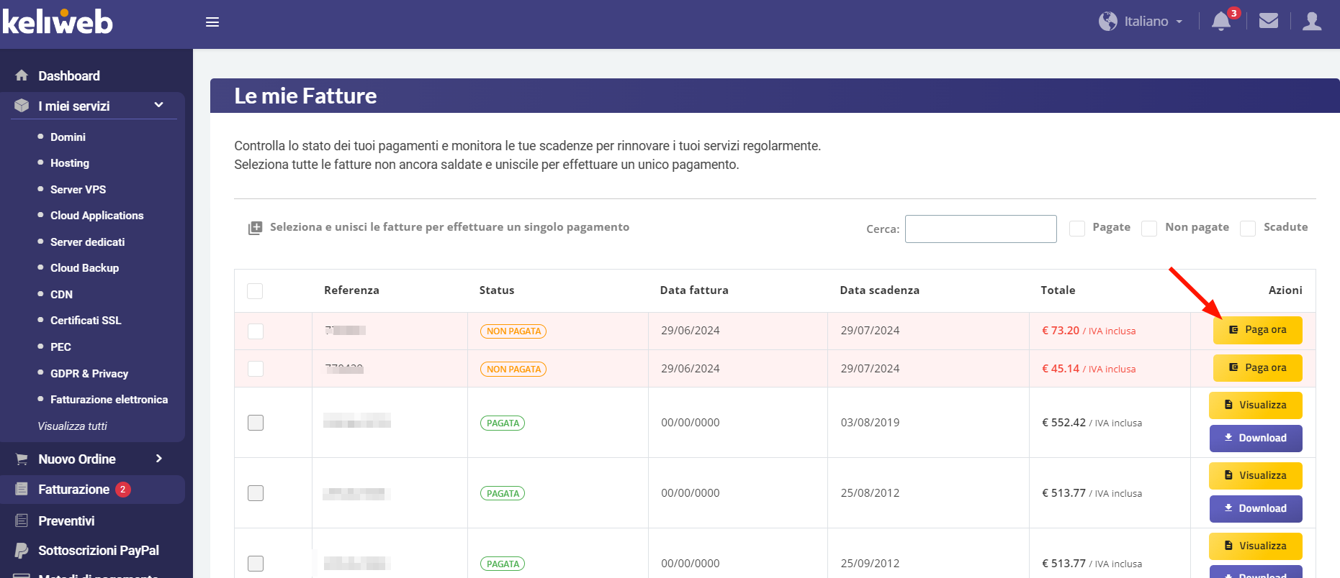The height and width of the screenshot is (578, 1340).
Task: Collapse the I miei servizi section
Action: click(x=158, y=106)
